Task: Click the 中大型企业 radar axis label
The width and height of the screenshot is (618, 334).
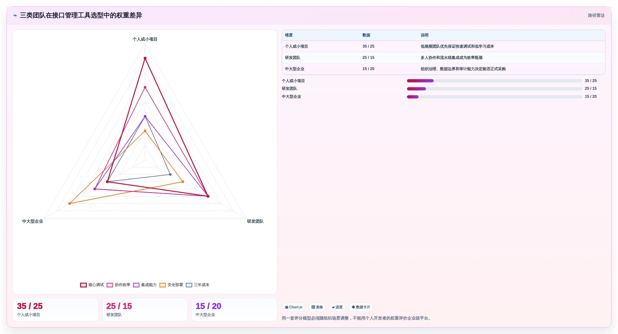Action: pyautogui.click(x=32, y=221)
